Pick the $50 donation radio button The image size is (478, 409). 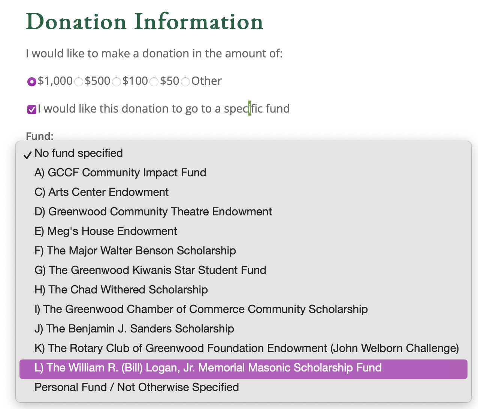[154, 81]
